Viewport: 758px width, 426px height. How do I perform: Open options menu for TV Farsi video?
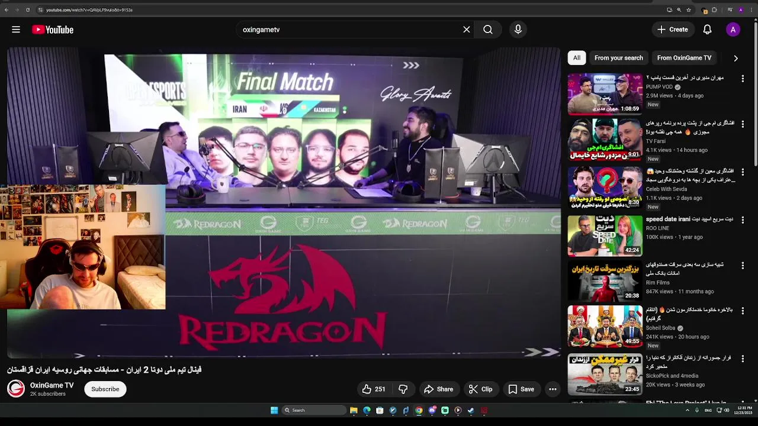click(x=743, y=124)
